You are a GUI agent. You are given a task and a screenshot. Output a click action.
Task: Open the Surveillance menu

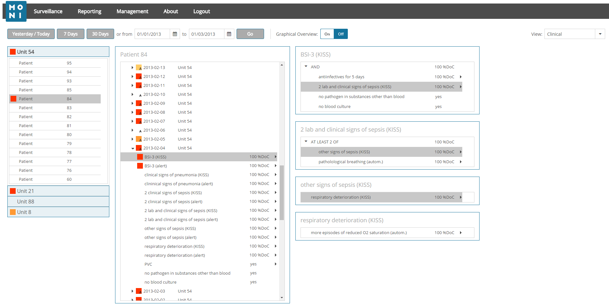coord(48,11)
